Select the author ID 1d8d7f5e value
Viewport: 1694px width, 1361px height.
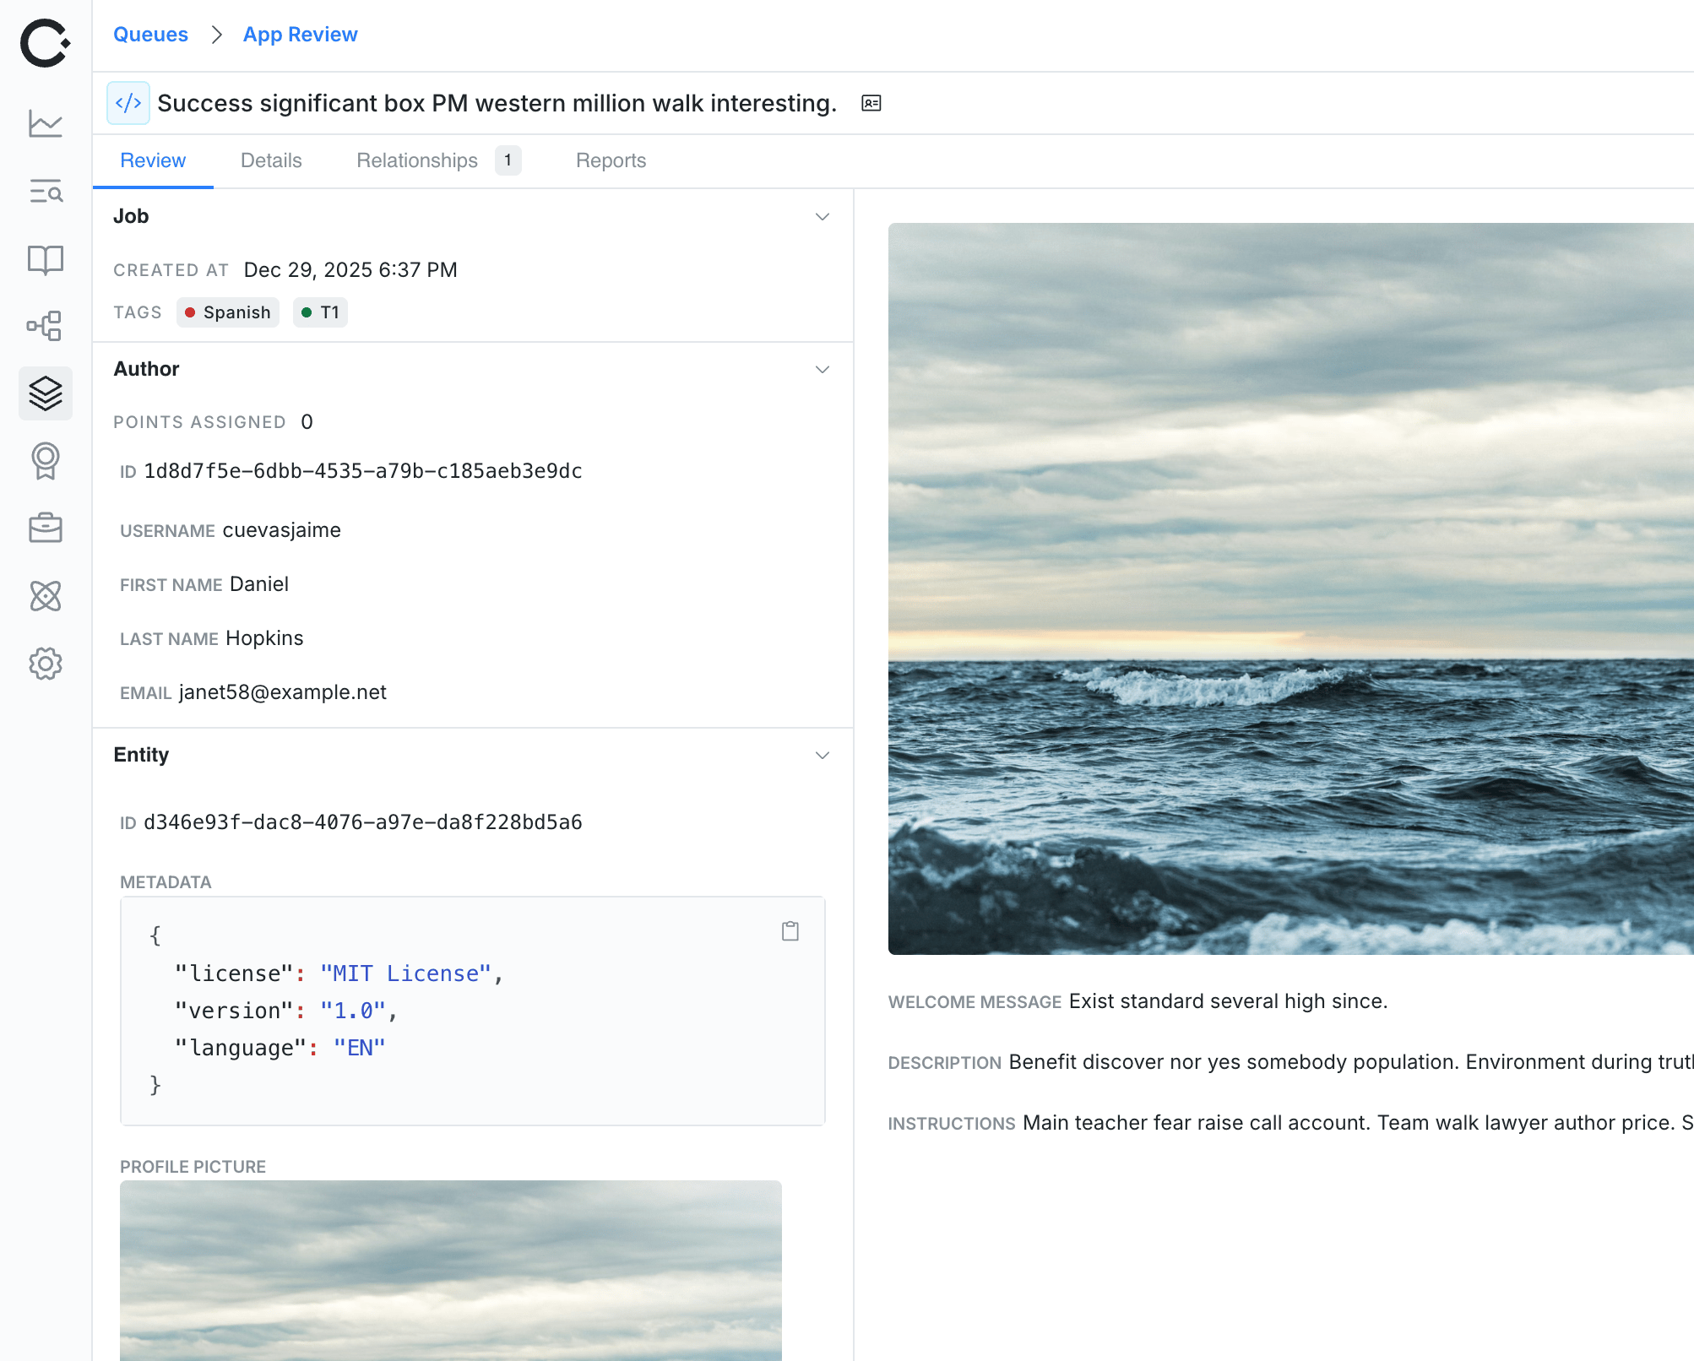click(363, 471)
